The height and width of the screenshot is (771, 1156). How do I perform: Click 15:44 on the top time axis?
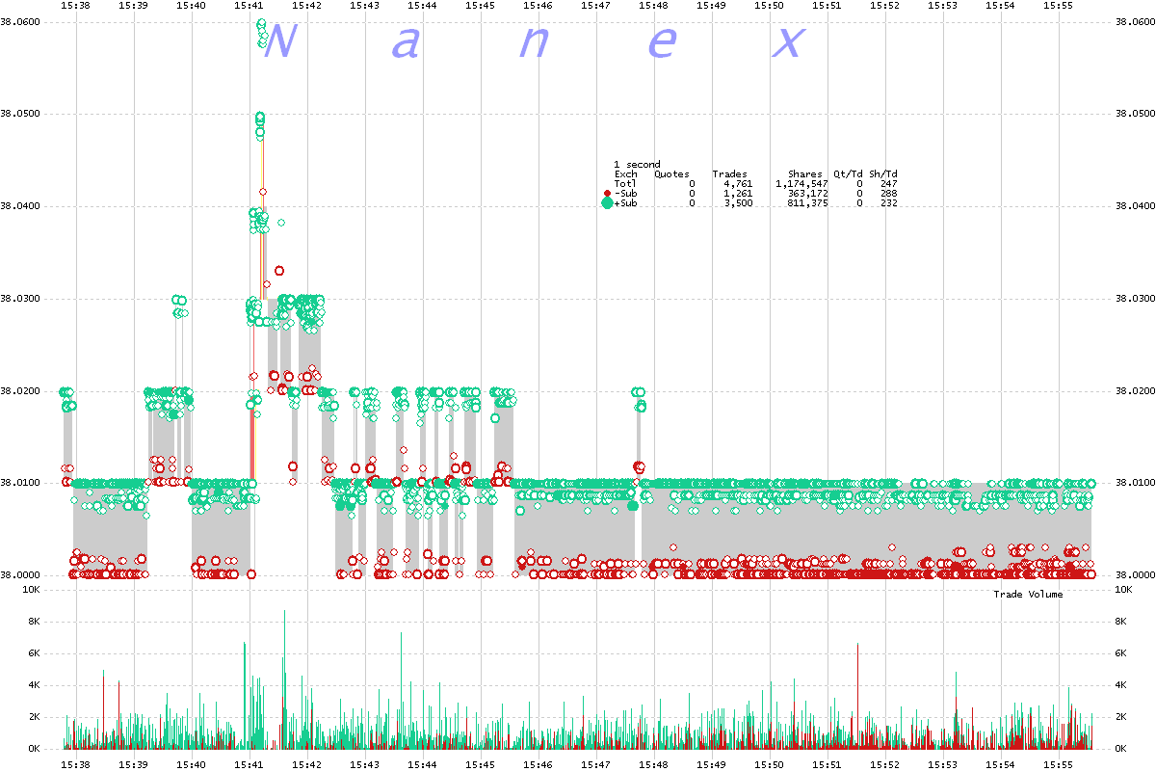[x=422, y=6]
